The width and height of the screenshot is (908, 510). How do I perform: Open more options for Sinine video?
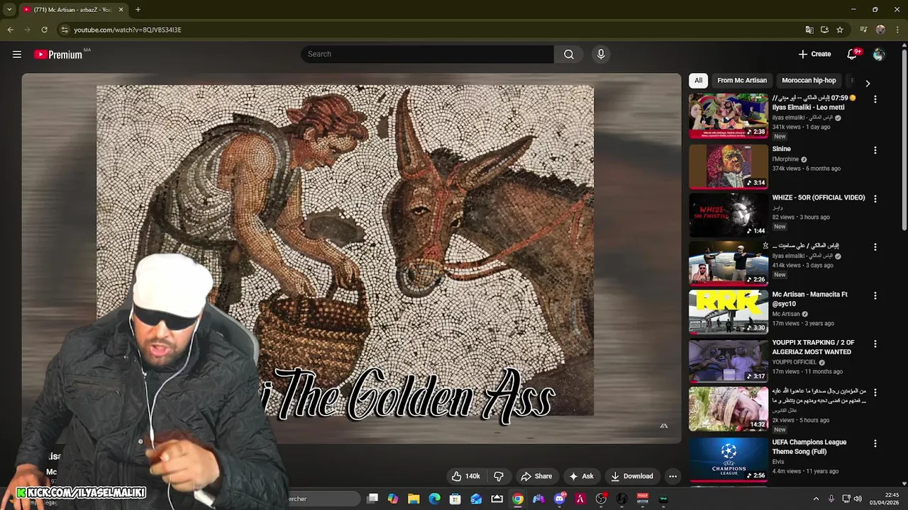coord(875,150)
